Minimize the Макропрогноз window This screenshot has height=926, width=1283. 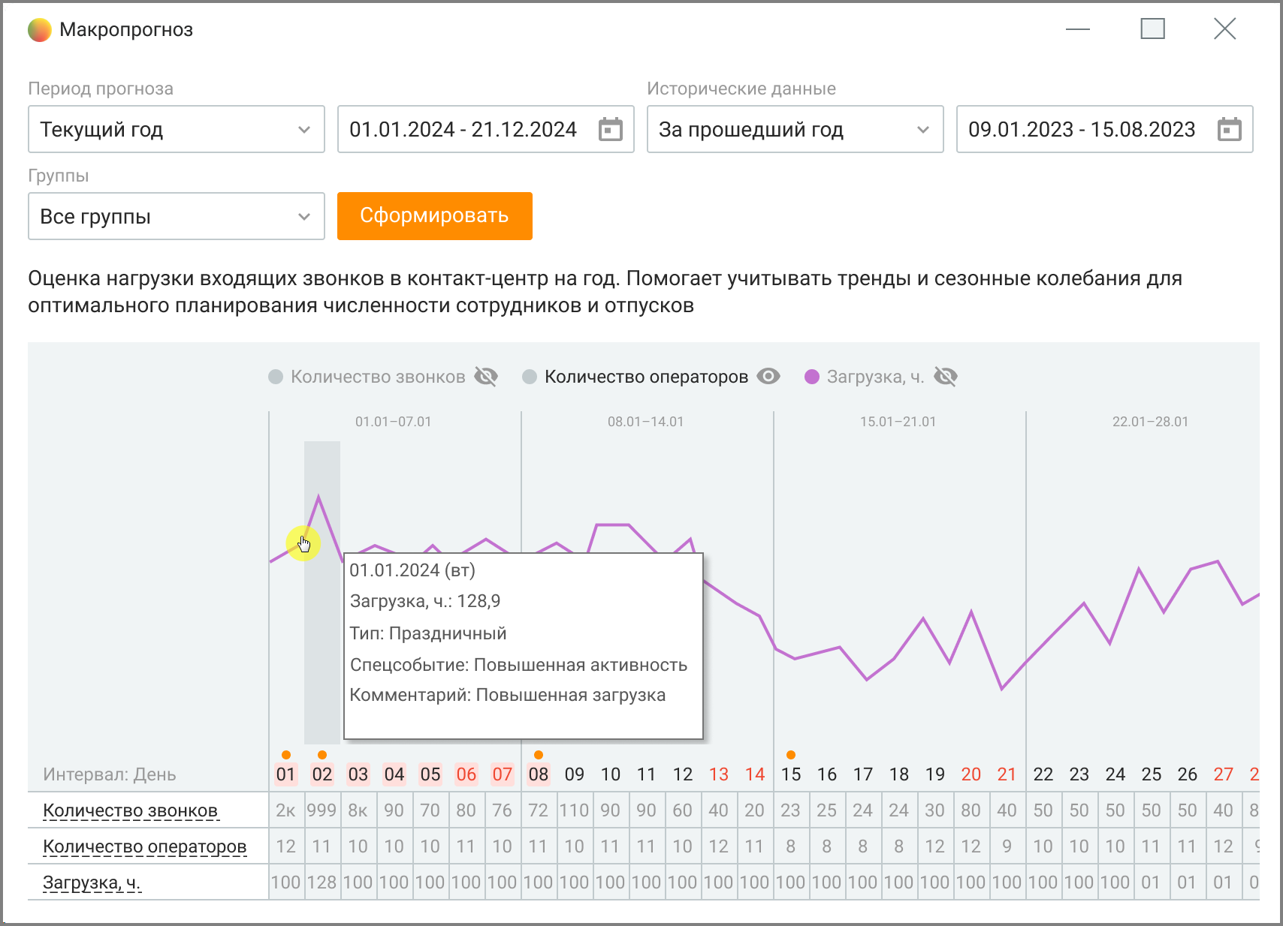click(x=1078, y=29)
